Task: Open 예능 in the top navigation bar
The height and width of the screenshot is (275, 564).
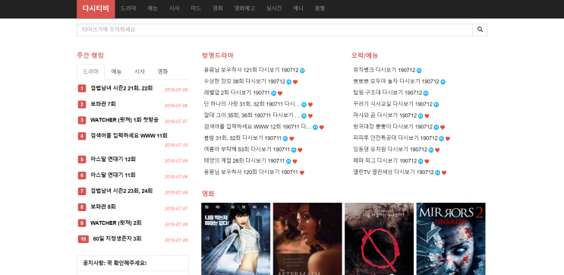Action: (153, 8)
